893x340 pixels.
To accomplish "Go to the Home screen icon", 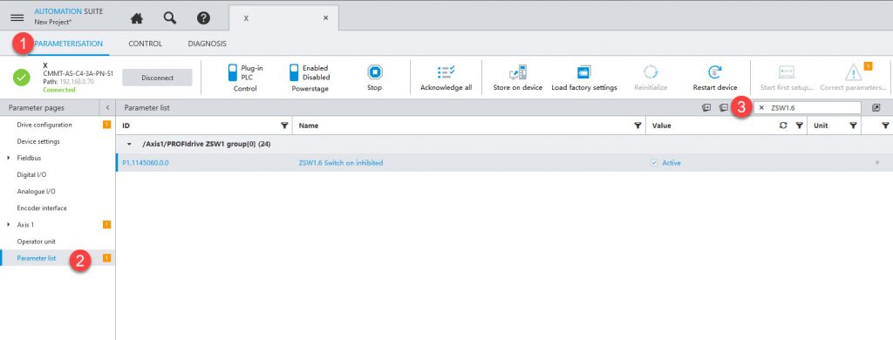I will [137, 18].
